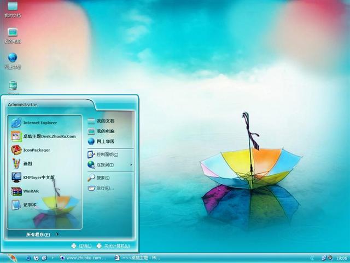This screenshot has height=263, width=350.
Task: Click 关闭计算机(U) shut down button
Action: pos(113,246)
